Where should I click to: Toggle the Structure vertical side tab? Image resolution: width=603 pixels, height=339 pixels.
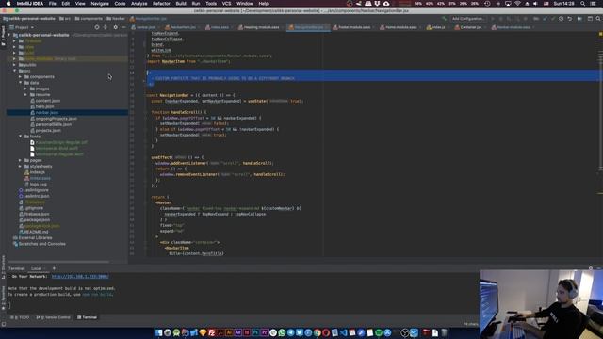(3, 267)
